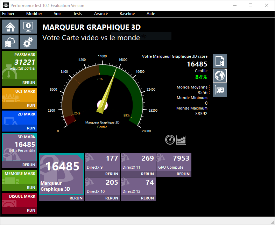Click the video card icon

(220, 90)
